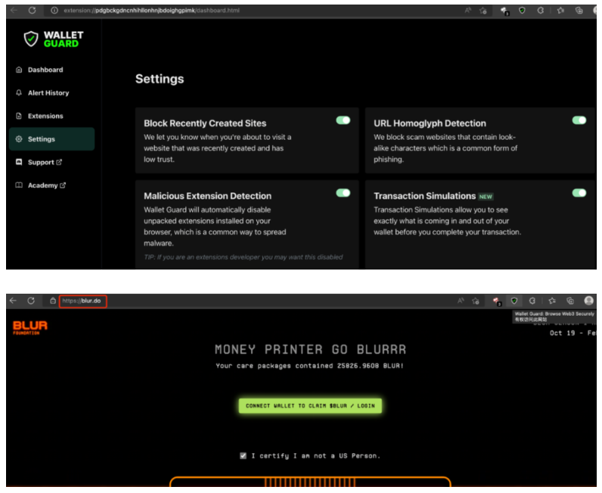Click the site info icon beside the extension URL
Screen dimensions: 602x493
54,11
